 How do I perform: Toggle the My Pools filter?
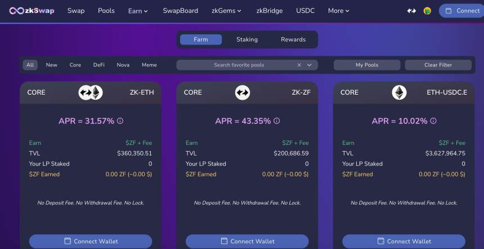pyautogui.click(x=367, y=65)
